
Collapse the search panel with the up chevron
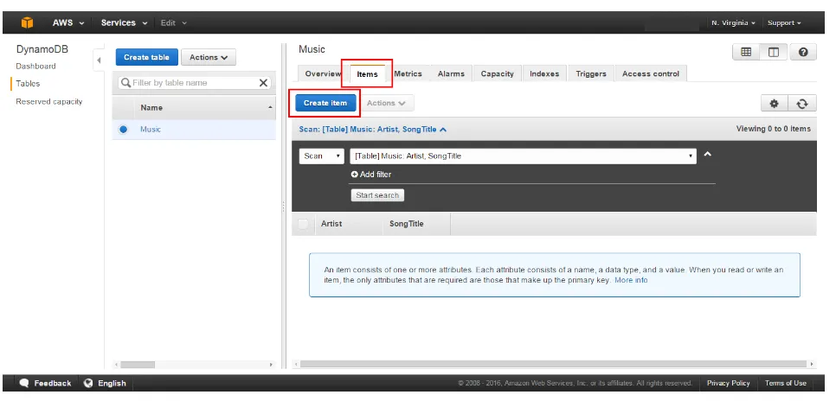click(x=708, y=155)
